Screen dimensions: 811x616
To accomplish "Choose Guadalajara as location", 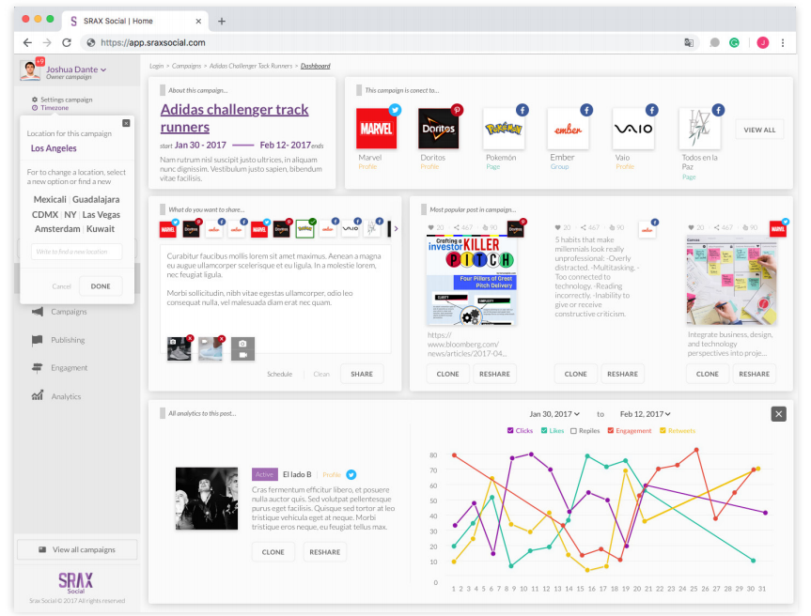I will click(96, 199).
